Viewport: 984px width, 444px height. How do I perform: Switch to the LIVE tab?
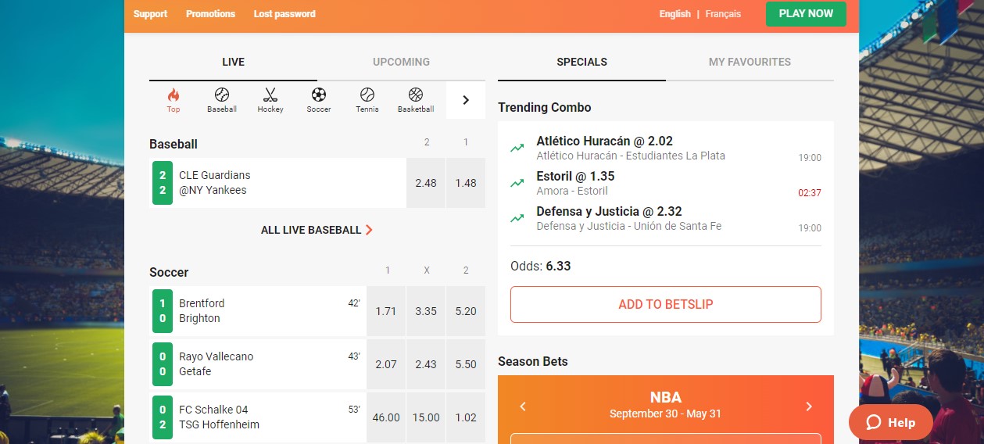tap(233, 62)
